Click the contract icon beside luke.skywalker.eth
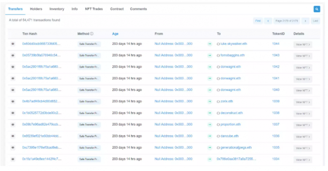Screen dimensions: 328x171 (x=218, y=44)
